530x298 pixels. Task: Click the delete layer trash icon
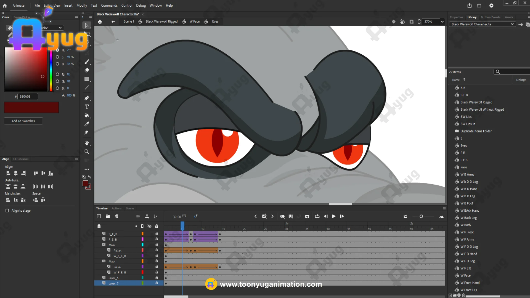(117, 216)
